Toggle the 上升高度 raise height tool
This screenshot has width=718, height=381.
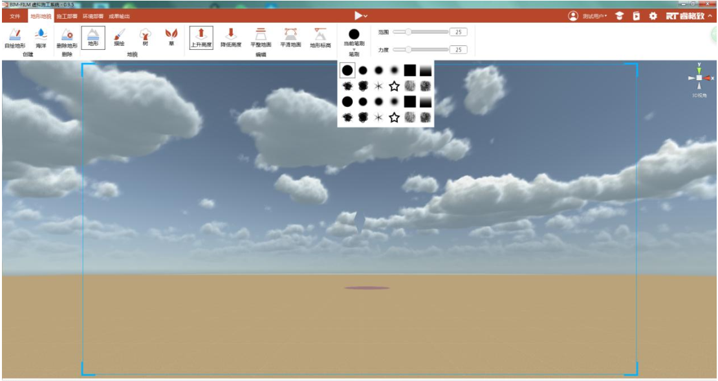[x=201, y=38]
